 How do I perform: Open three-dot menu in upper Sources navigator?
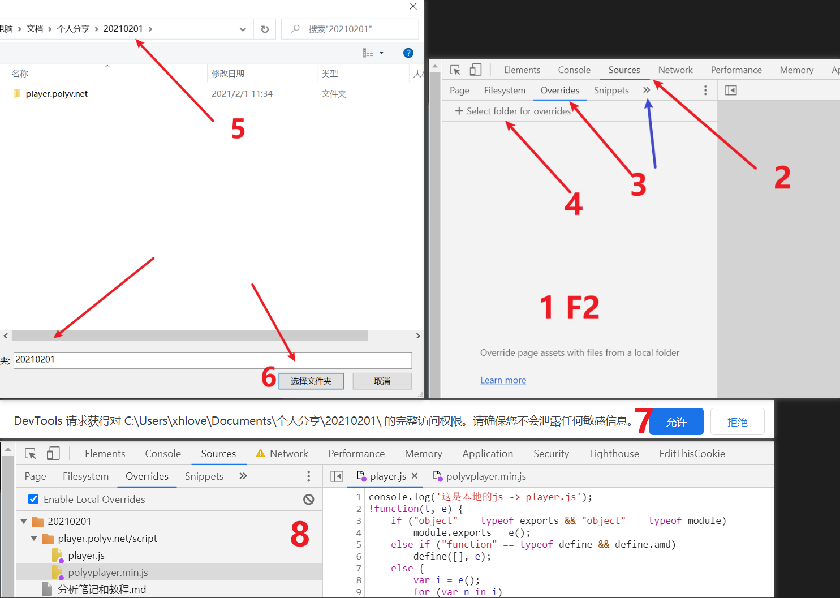[x=705, y=91]
